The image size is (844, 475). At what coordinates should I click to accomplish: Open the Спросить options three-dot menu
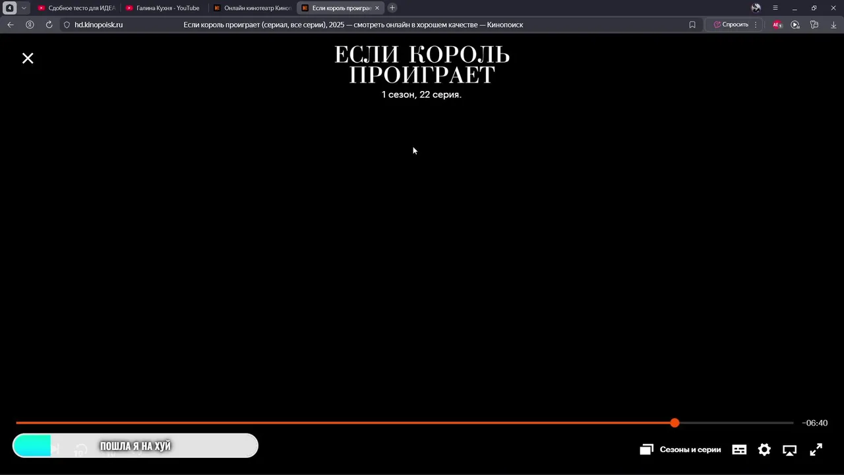pos(756,24)
